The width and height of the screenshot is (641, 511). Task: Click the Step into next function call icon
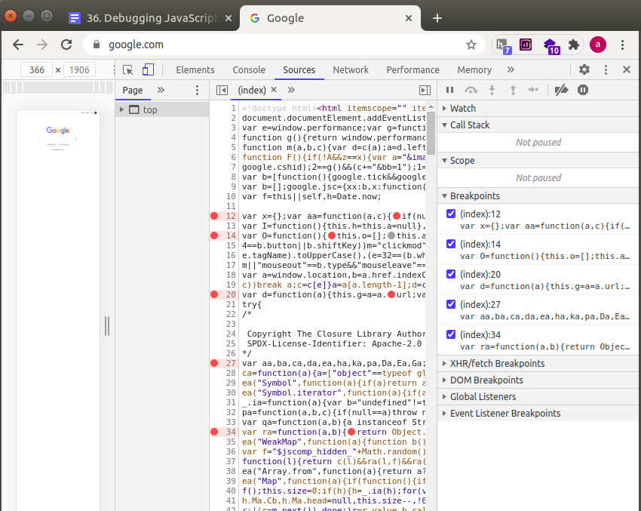[491, 90]
